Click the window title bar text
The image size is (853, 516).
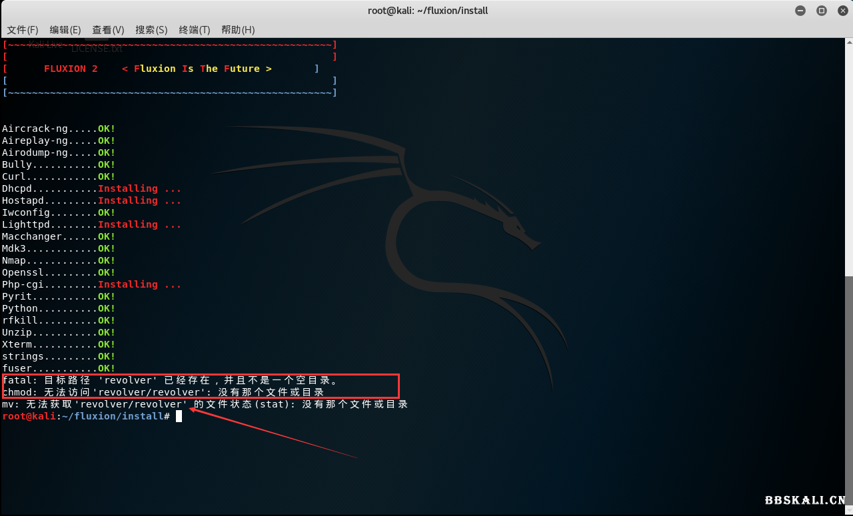[x=427, y=11]
